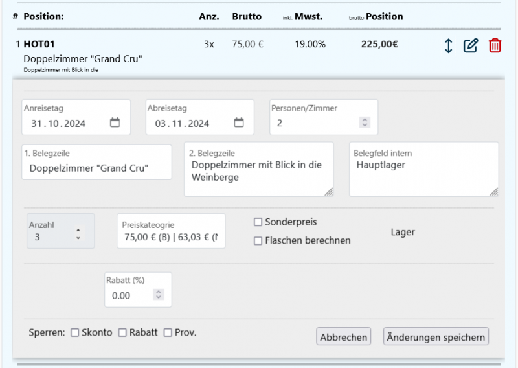Screen dimensions: 518x368
Task: Toggle the Flaschen berechnen checkbox
Action: coord(258,241)
